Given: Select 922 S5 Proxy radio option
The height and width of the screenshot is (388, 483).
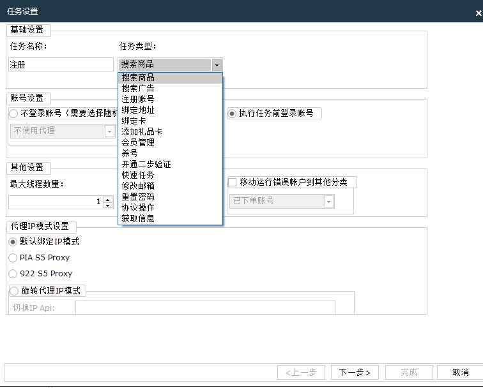Looking at the screenshot, I should click(13, 274).
